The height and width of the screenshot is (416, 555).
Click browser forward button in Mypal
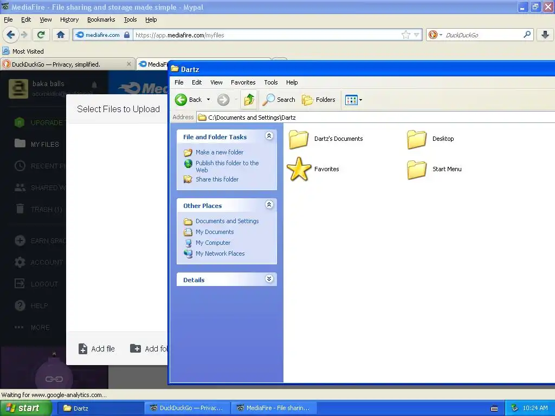[24, 35]
